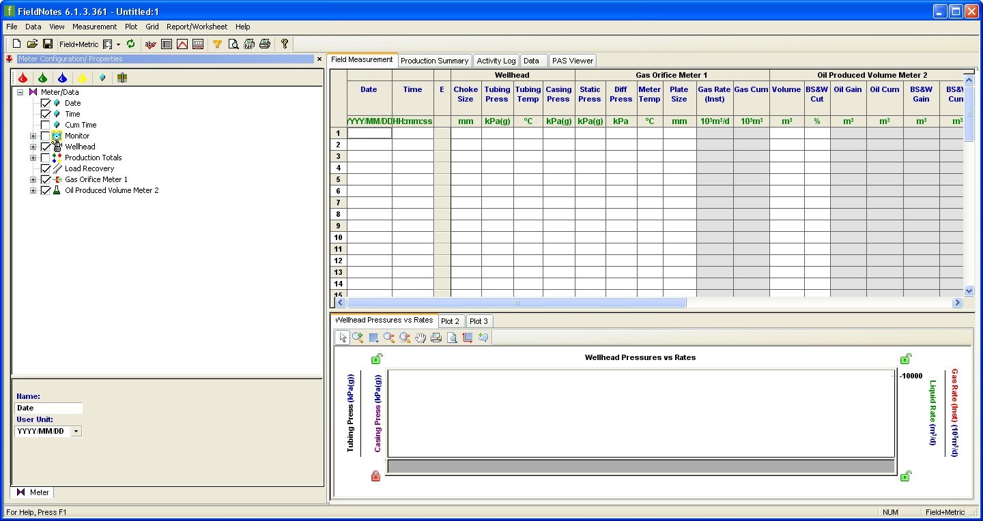
Task: Select the pan hand tool on plot
Action: (421, 338)
